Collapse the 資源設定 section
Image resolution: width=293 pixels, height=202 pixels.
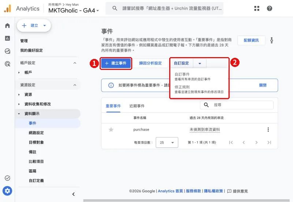(x=75, y=85)
